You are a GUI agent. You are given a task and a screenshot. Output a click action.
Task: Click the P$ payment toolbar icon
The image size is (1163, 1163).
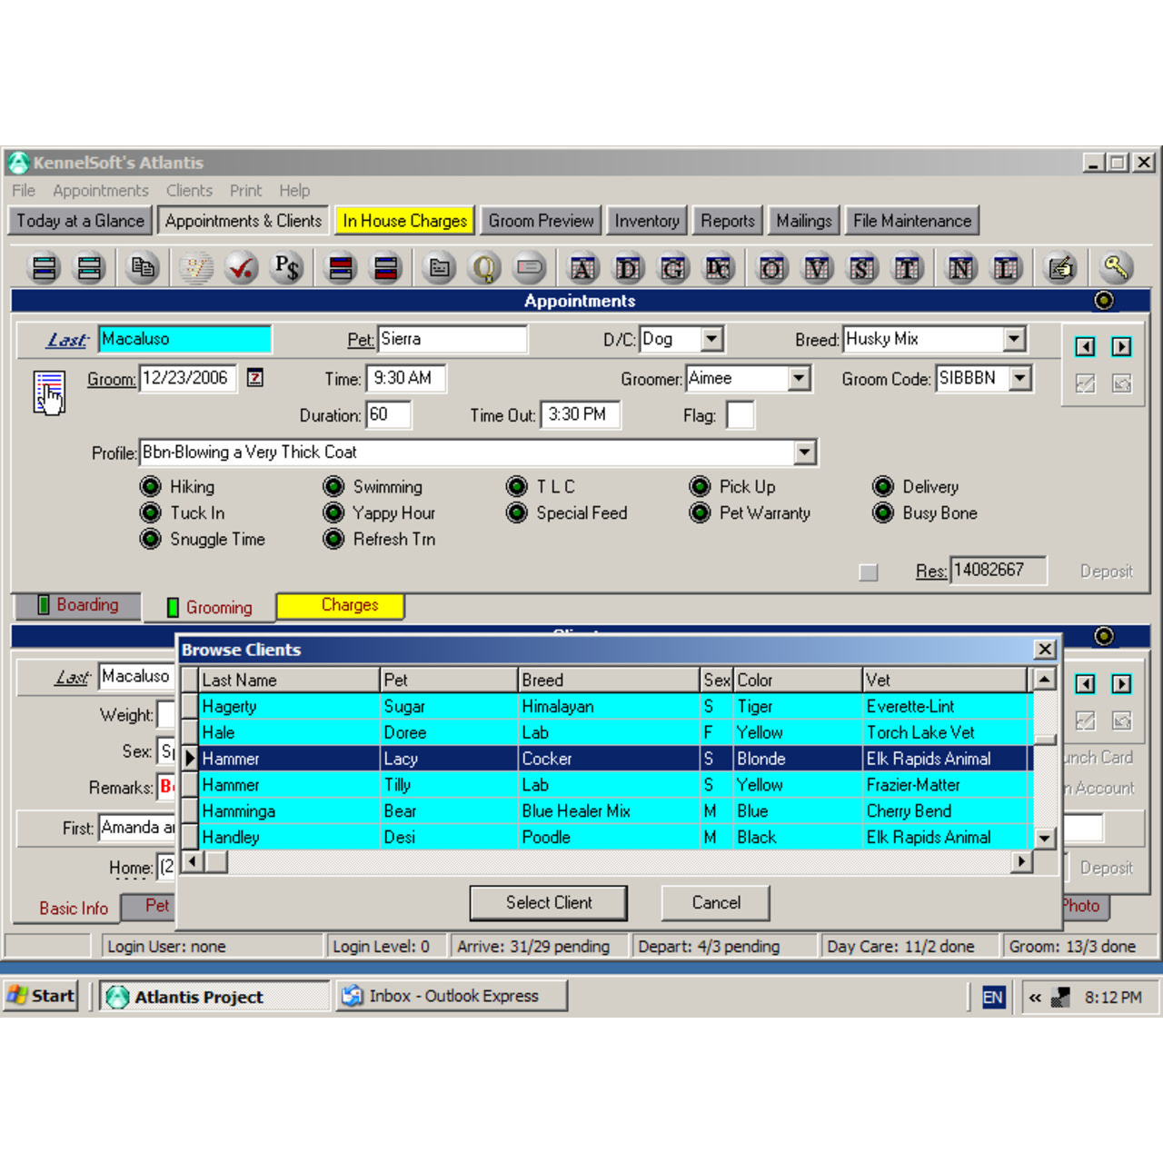pyautogui.click(x=286, y=268)
